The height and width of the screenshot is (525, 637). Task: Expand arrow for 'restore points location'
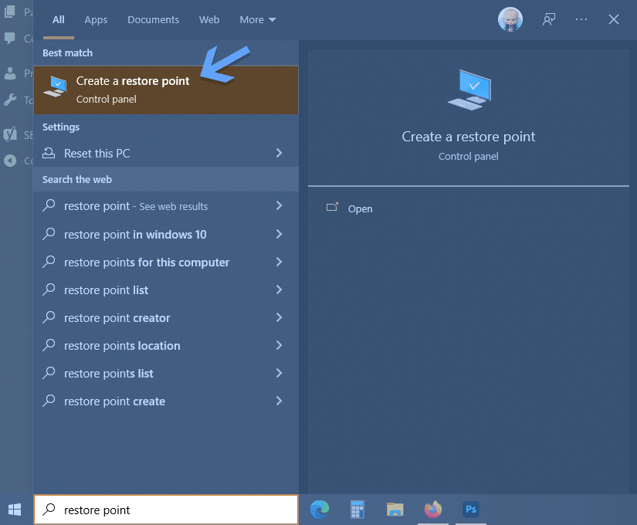coord(279,345)
